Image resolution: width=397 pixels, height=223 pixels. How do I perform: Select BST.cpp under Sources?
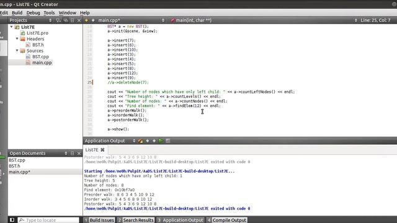coord(40,56)
